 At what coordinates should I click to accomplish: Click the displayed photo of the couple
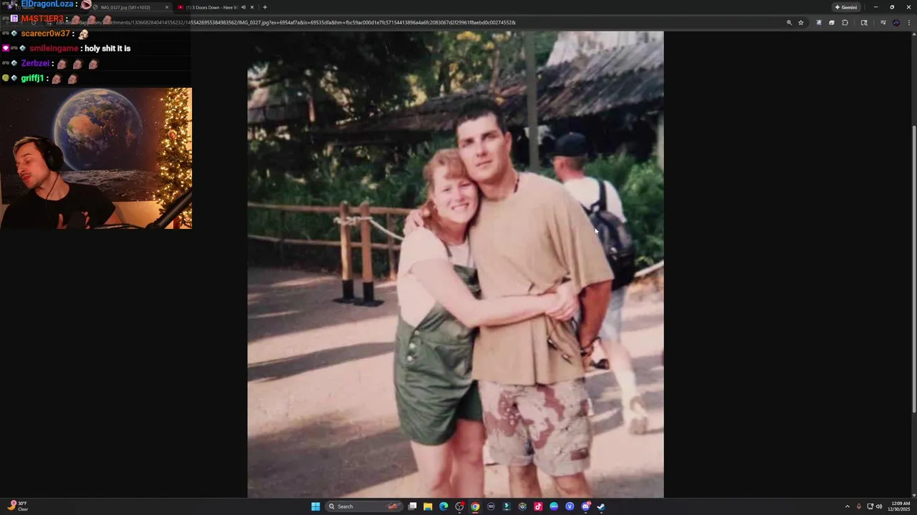coord(456,264)
